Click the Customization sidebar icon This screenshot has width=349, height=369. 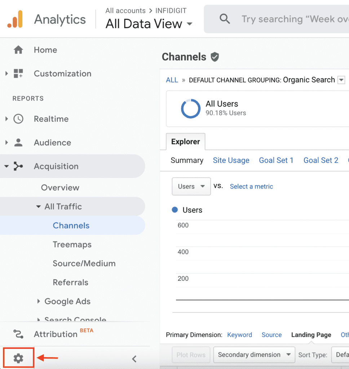click(18, 74)
